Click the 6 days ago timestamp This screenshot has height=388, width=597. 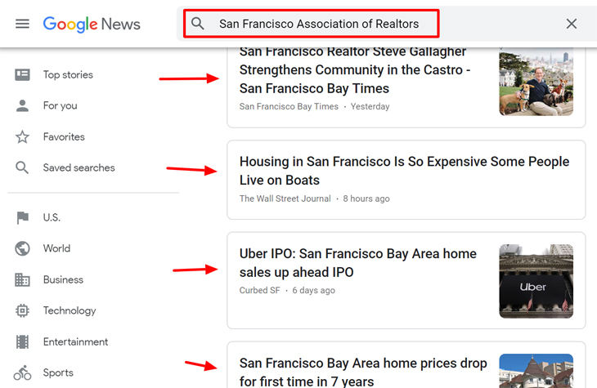pyautogui.click(x=313, y=290)
